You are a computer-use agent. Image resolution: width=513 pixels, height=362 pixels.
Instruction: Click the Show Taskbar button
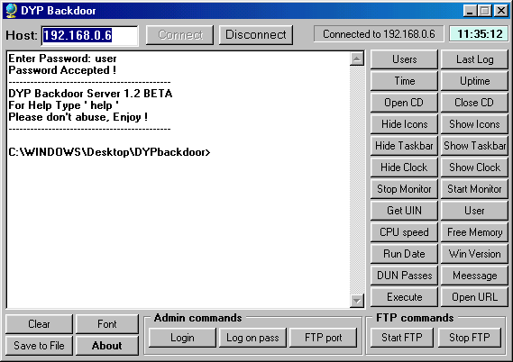tap(474, 146)
